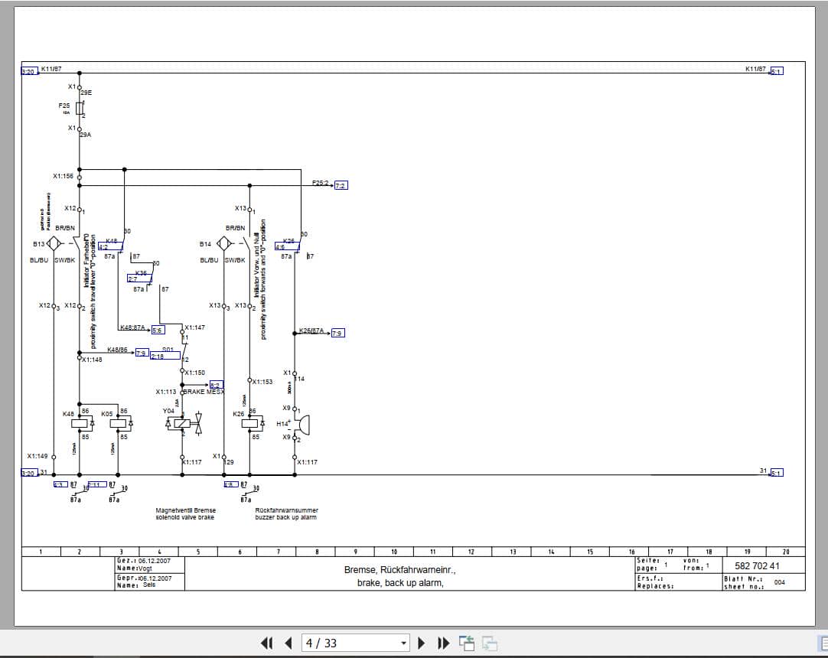The image size is (828, 658).
Task: Click the 'Name:Vogt' field
Action: [x=134, y=568]
